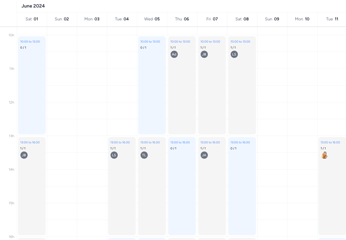Select the Sun 09 column header

click(x=272, y=19)
